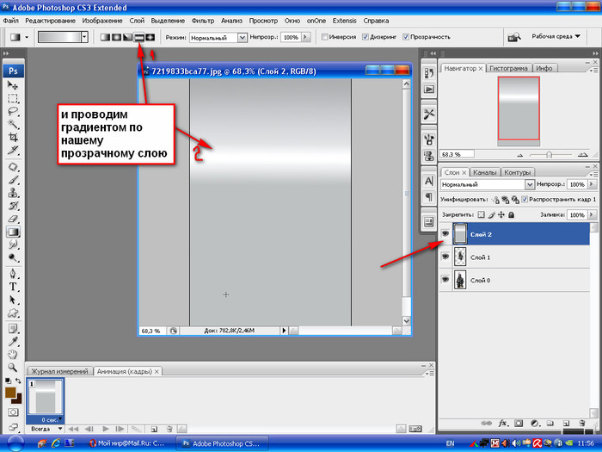602x452 pixels.
Task: Open the Фильтр menu
Action: (203, 21)
